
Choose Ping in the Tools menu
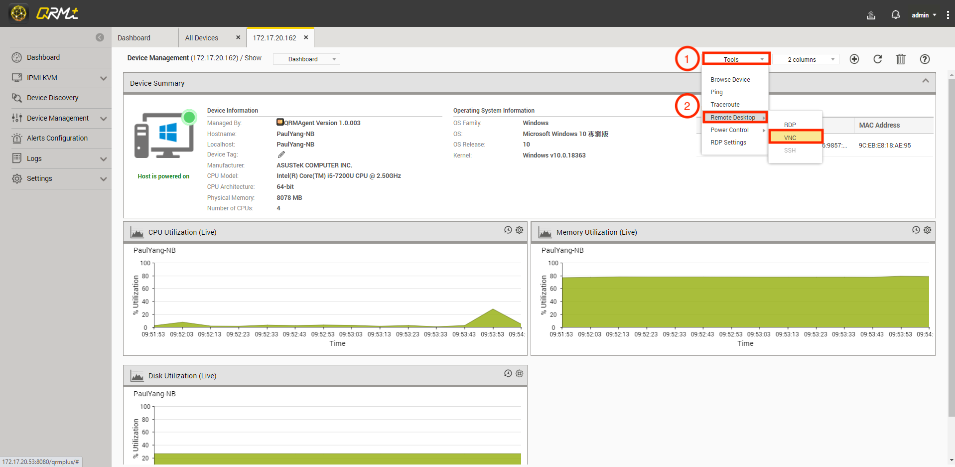tap(716, 92)
